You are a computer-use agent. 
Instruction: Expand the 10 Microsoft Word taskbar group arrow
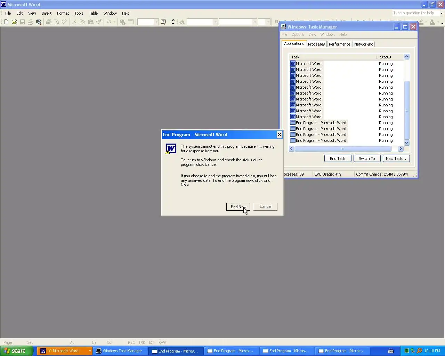(90, 351)
